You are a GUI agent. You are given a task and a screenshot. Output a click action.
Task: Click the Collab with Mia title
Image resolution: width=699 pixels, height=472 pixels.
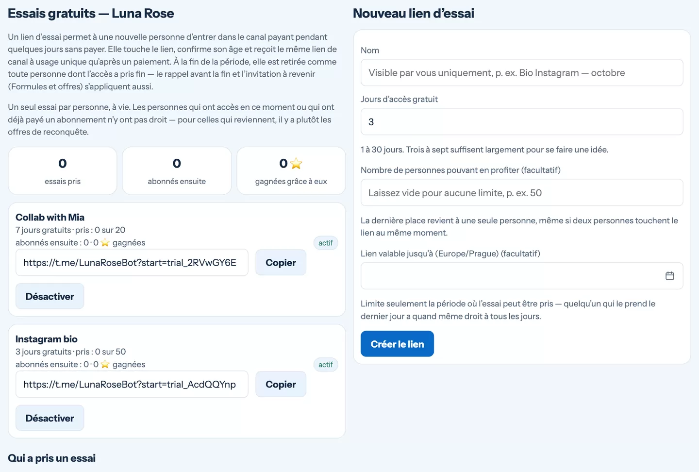click(x=50, y=217)
